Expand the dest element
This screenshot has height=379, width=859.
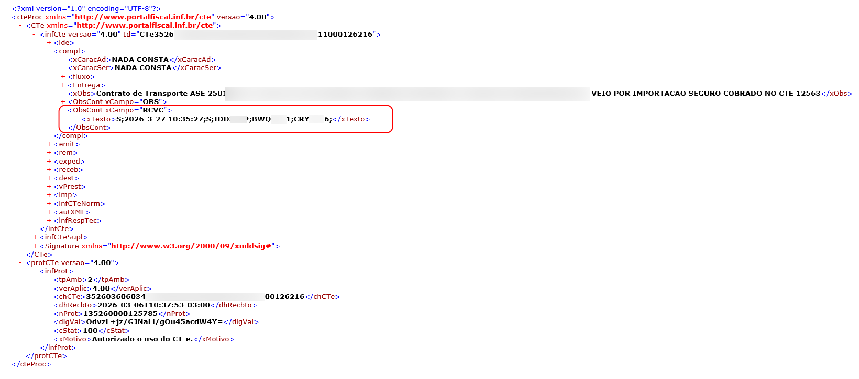coord(49,178)
